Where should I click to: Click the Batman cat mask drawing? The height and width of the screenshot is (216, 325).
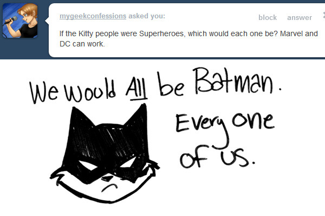point(105,153)
